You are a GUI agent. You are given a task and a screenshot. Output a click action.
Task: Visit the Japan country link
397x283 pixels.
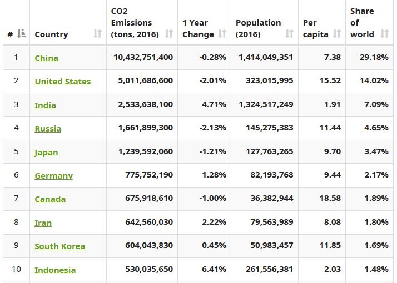pos(46,152)
